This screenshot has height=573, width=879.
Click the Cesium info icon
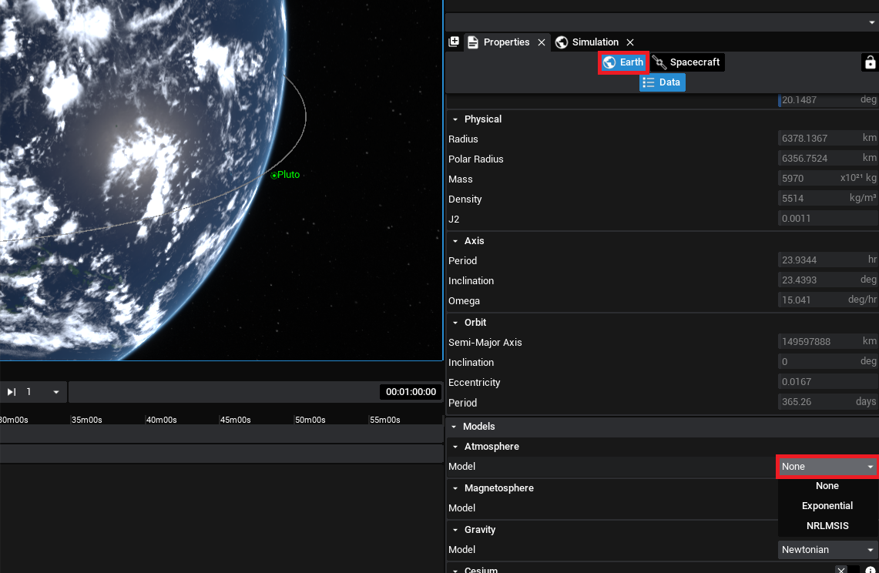[x=871, y=570]
